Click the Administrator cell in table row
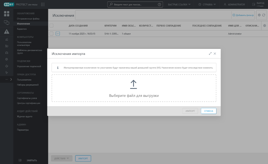268x164 pixels. pos(235,34)
